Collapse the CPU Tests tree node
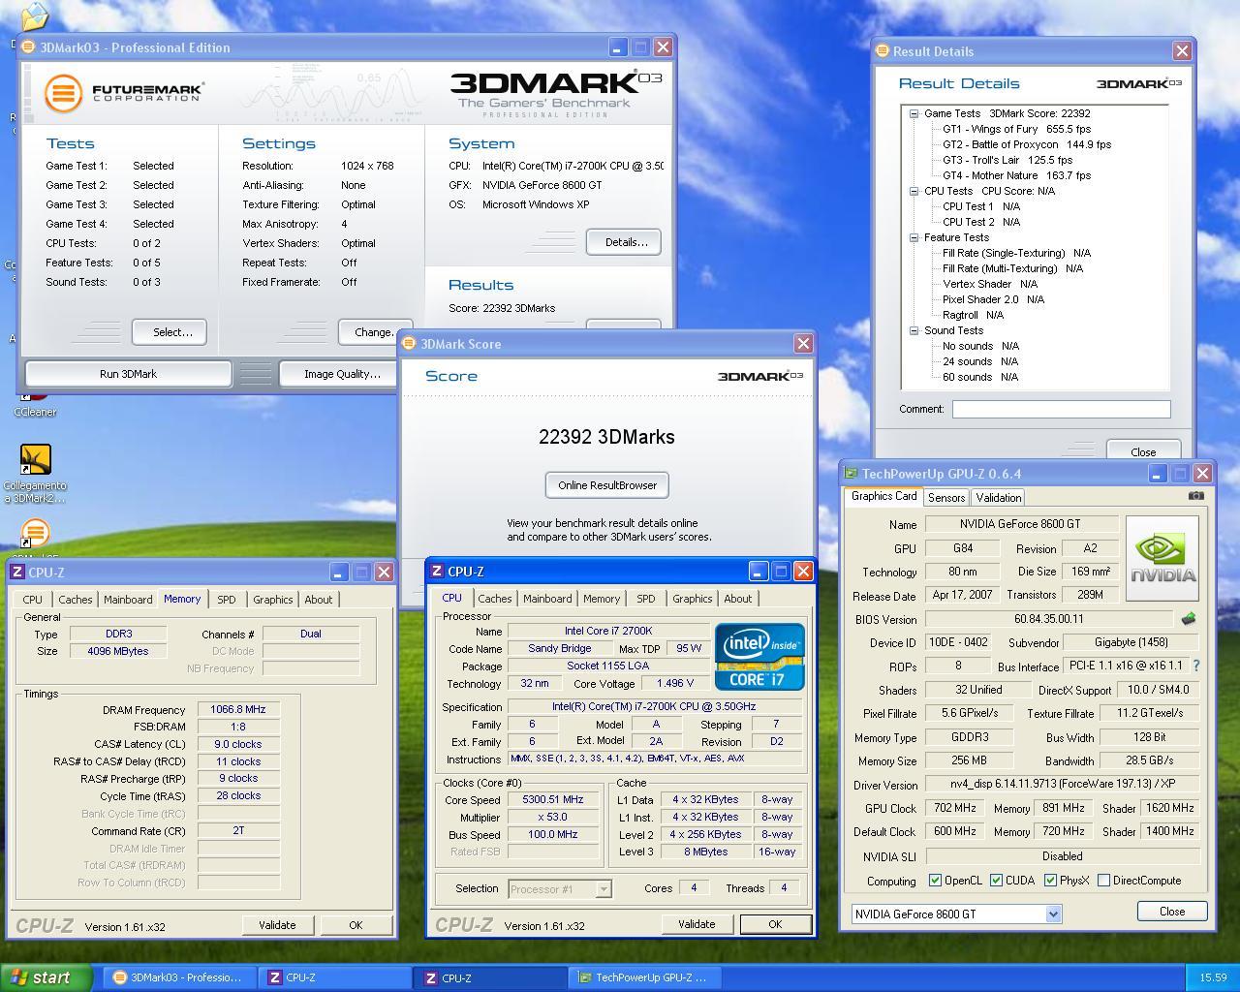 pyautogui.click(x=914, y=191)
